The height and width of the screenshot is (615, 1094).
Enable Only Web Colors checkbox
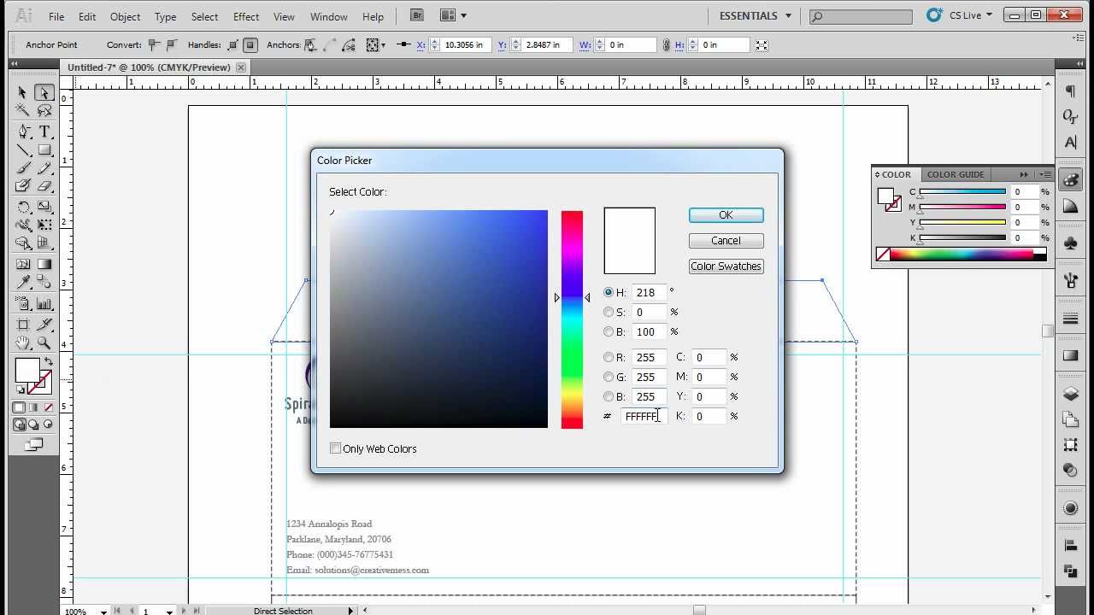[336, 448]
